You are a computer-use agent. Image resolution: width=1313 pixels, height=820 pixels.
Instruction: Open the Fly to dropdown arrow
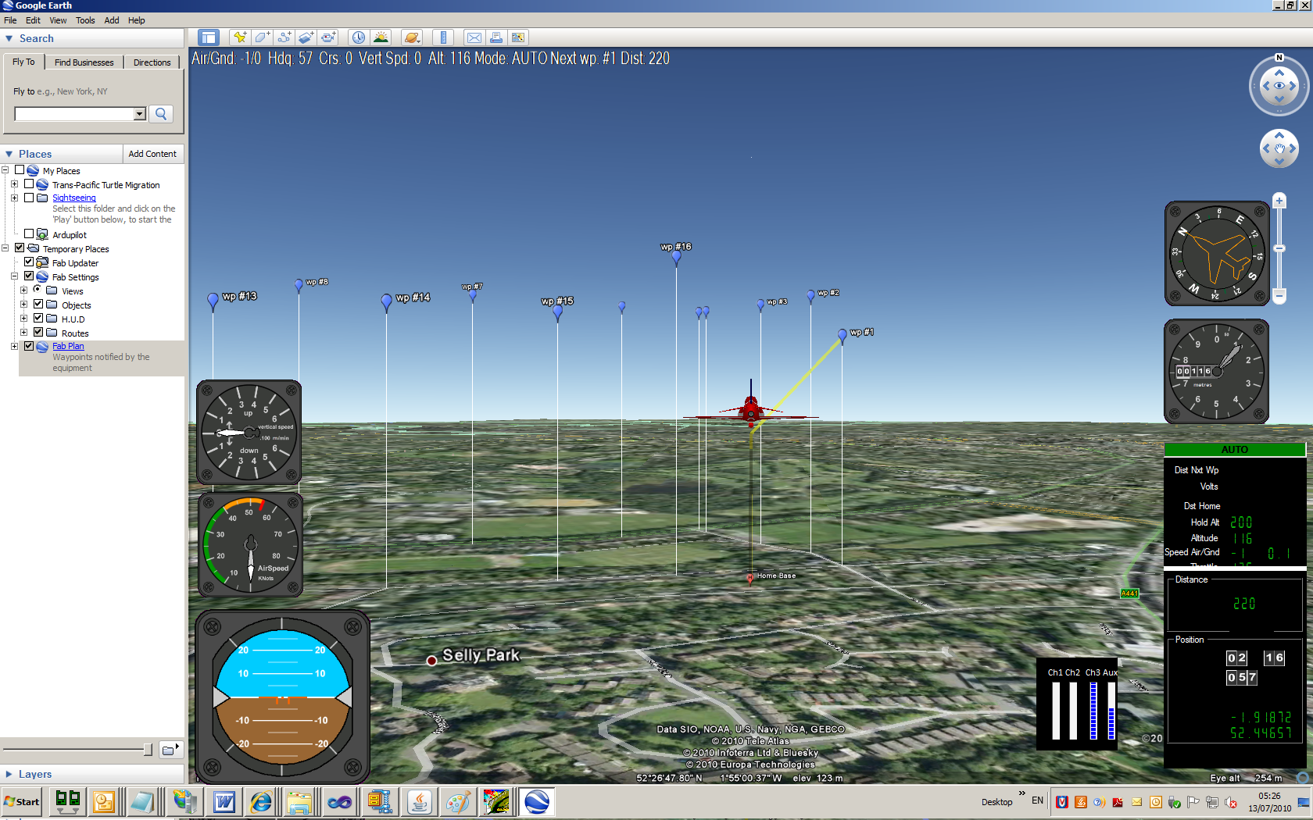139,114
